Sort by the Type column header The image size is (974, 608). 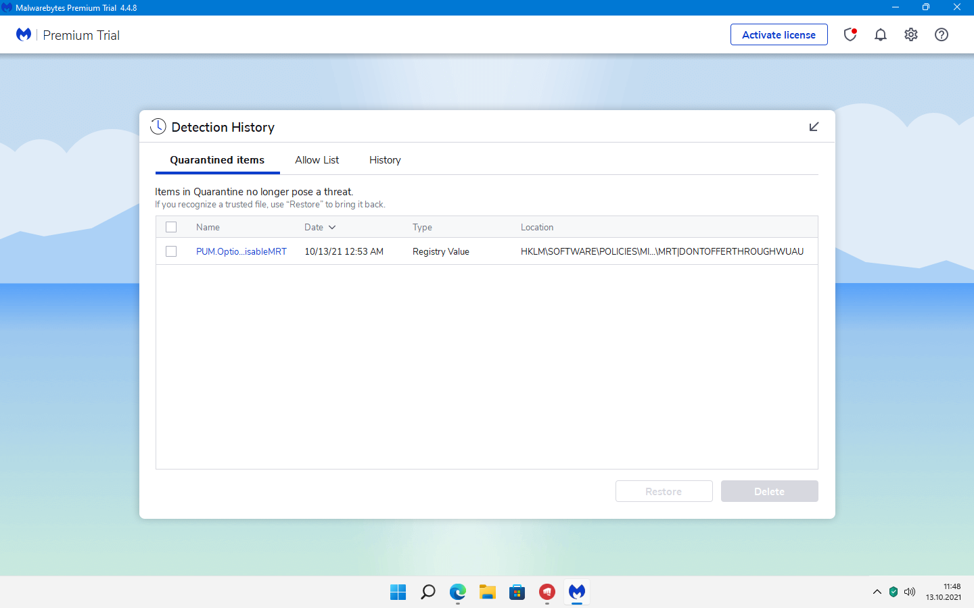coord(422,228)
